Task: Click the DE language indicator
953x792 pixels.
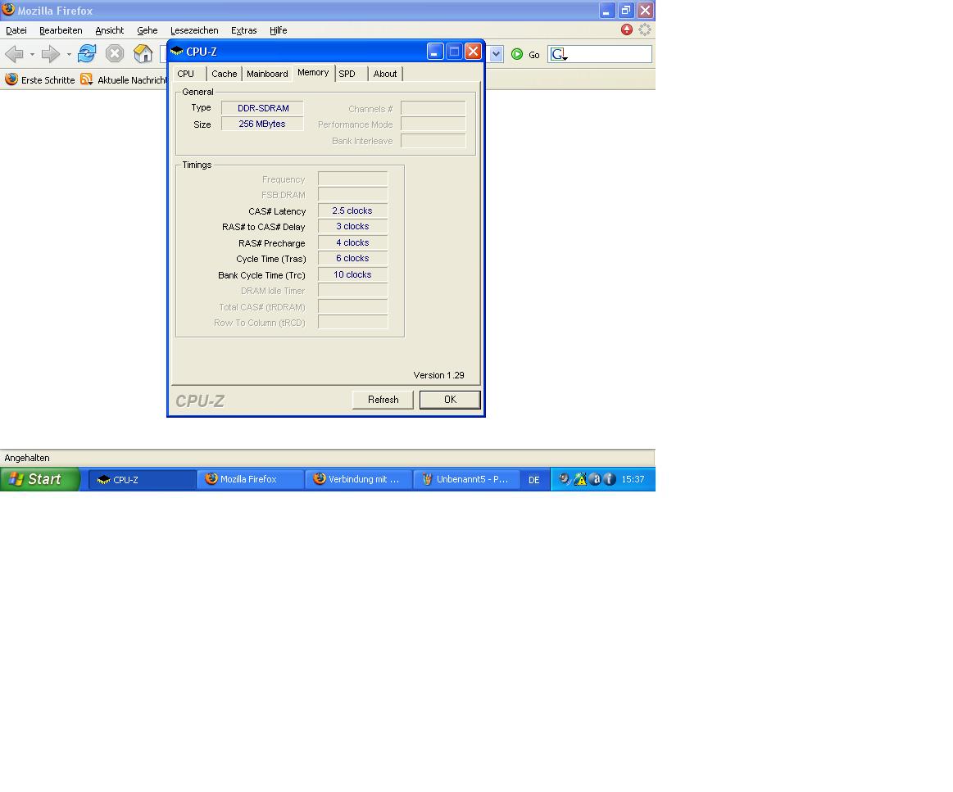Action: tap(533, 480)
